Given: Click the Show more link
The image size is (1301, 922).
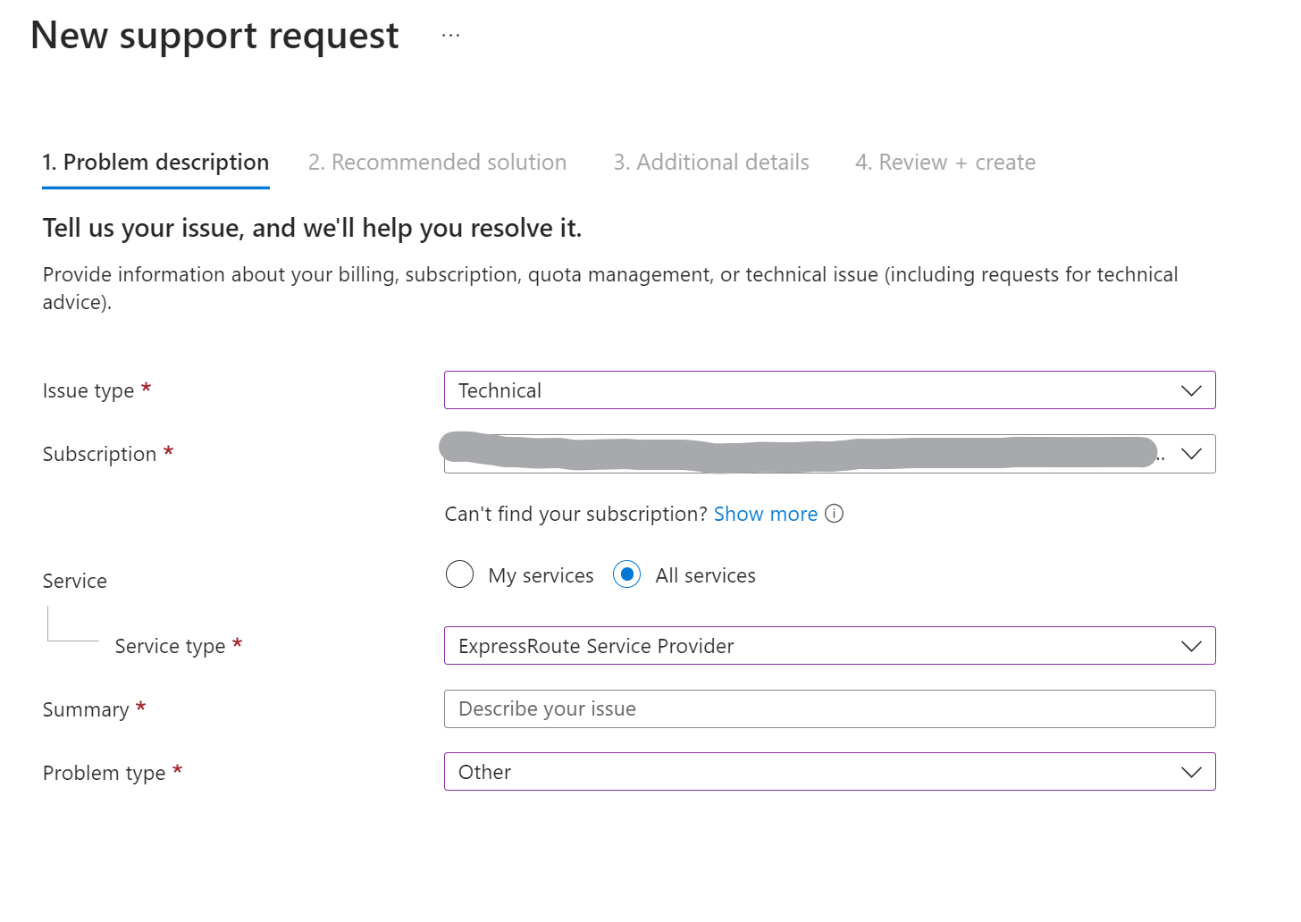Looking at the screenshot, I should 766,515.
